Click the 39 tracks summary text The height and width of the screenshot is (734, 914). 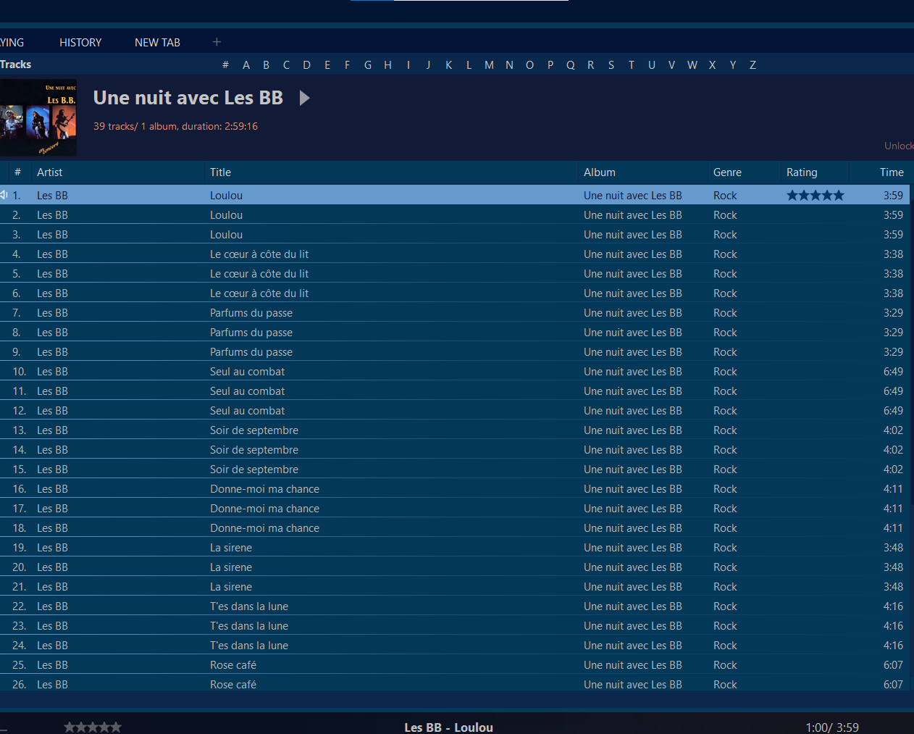175,126
